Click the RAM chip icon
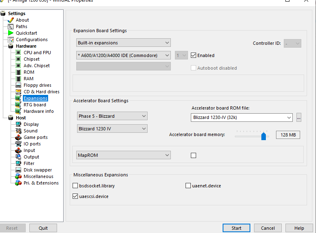 tap(18, 79)
